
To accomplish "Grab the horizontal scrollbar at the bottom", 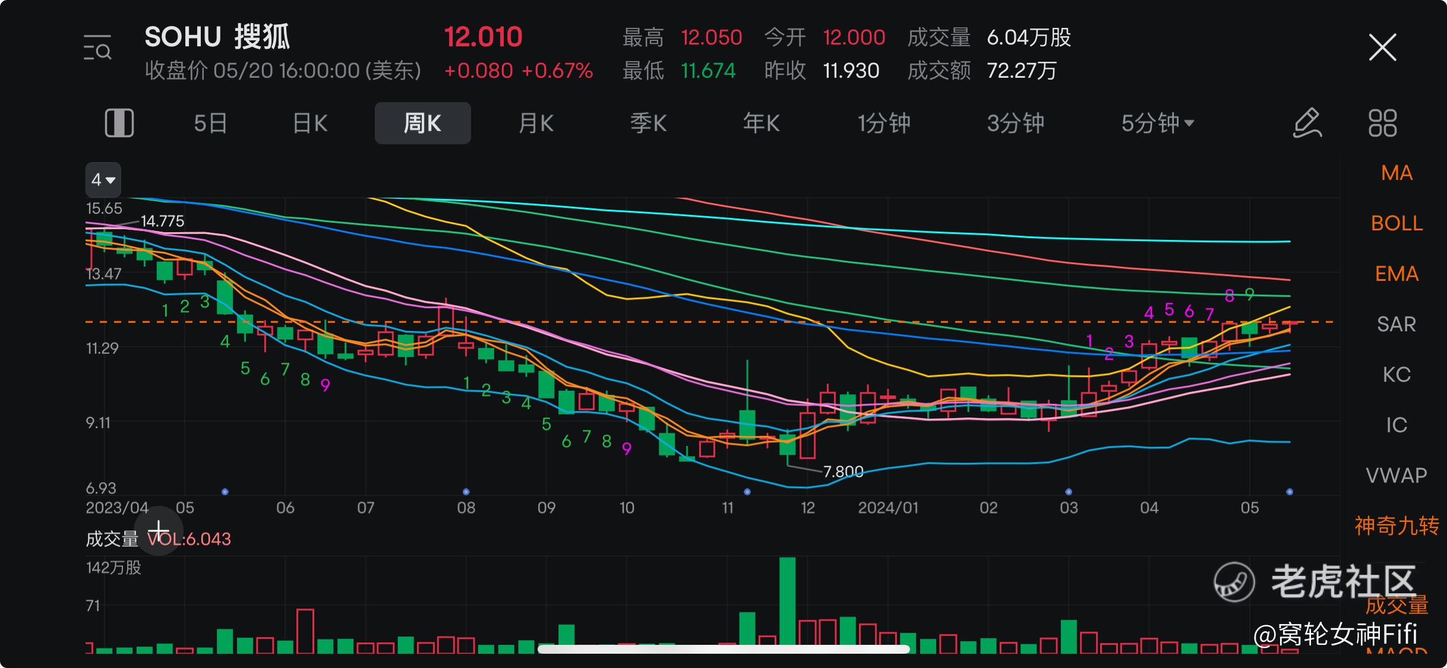I will (723, 649).
